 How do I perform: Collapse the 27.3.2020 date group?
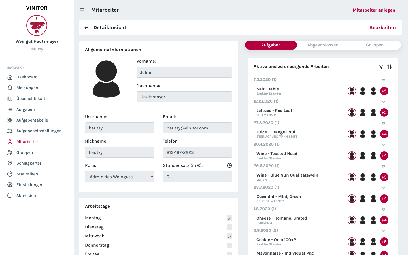coord(384,123)
